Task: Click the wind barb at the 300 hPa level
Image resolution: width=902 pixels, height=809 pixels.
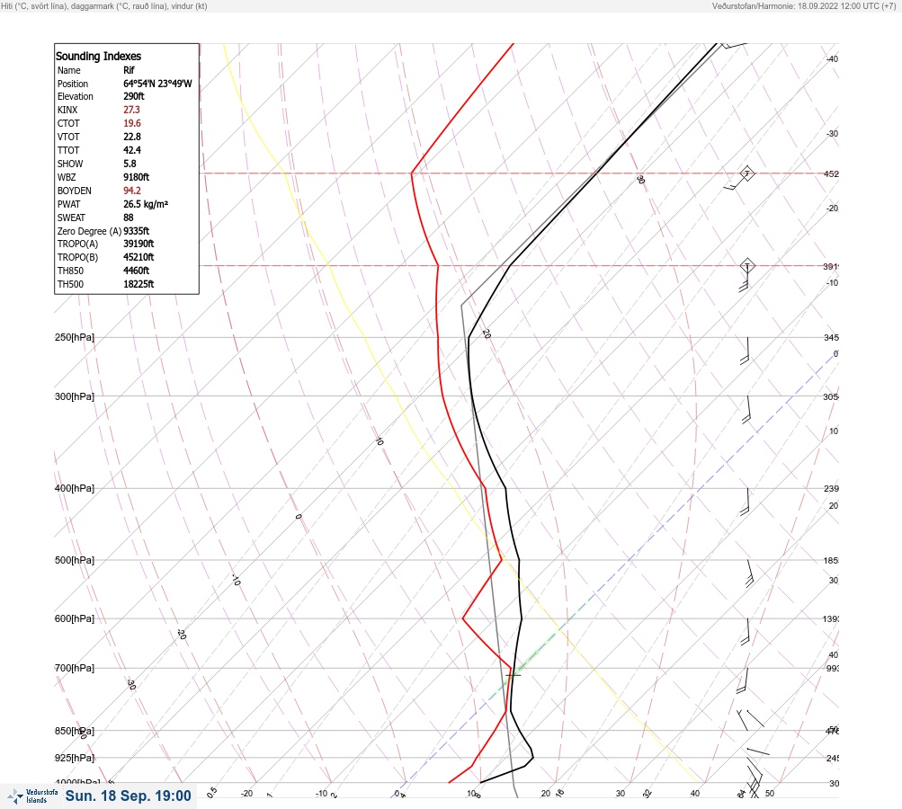Action: point(746,410)
